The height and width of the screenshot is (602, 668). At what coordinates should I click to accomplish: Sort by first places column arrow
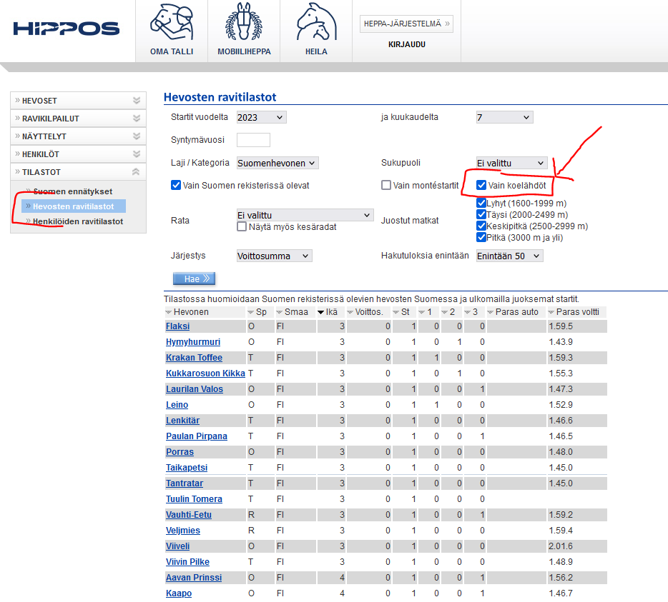[422, 312]
